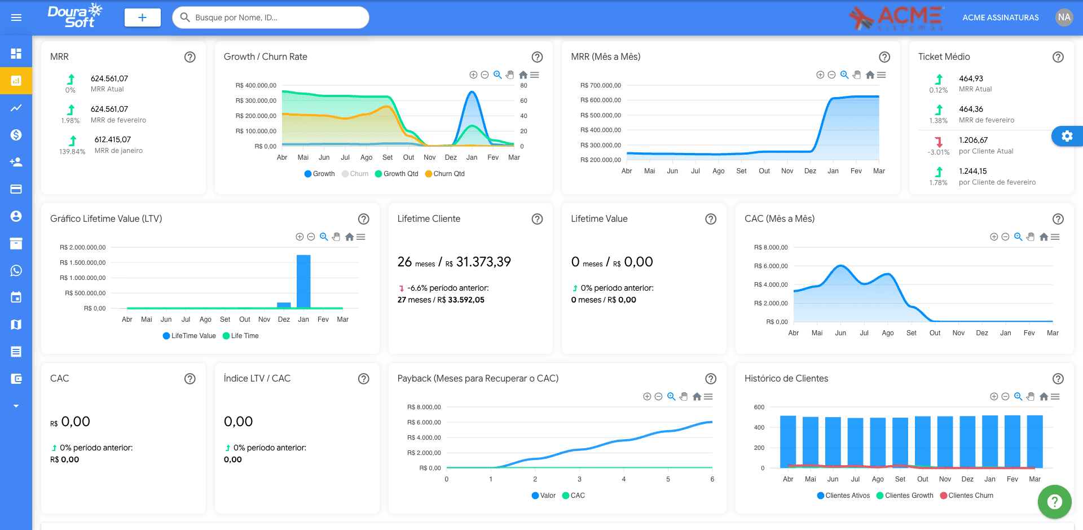This screenshot has width=1083, height=530.
Task: Open the dollar sign finance sidebar icon
Action: 16,135
